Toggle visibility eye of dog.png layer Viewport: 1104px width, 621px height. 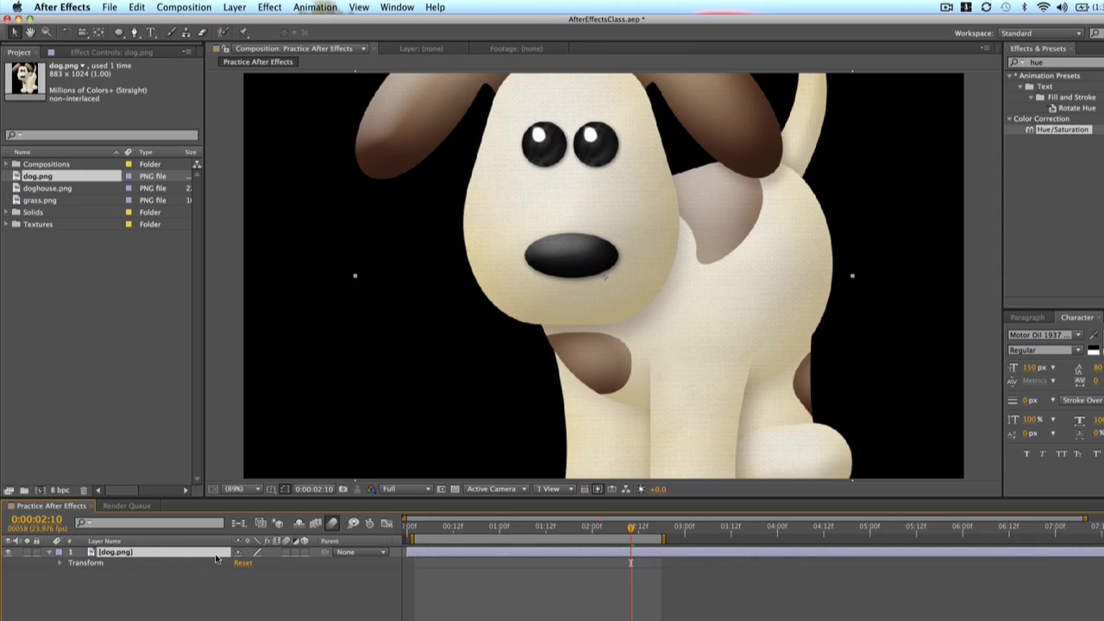click(x=9, y=552)
